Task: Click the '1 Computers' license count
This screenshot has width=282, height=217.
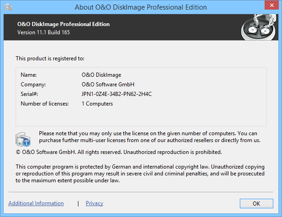Action: tap(97, 104)
